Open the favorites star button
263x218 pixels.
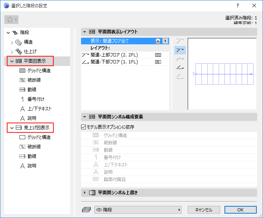click(x=11, y=20)
